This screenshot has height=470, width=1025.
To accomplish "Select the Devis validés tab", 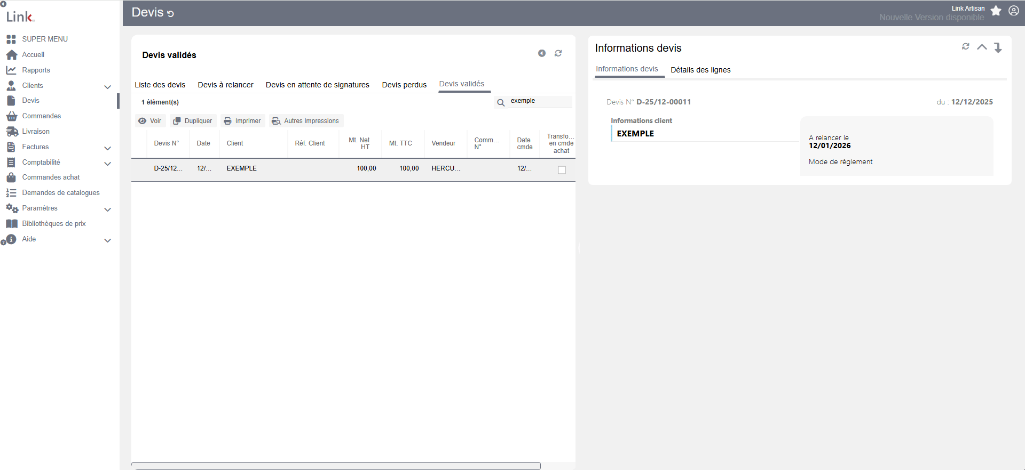I will tap(462, 84).
